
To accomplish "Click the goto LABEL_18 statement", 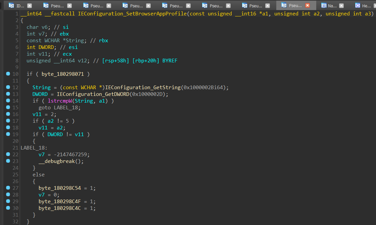I will pos(59,108).
